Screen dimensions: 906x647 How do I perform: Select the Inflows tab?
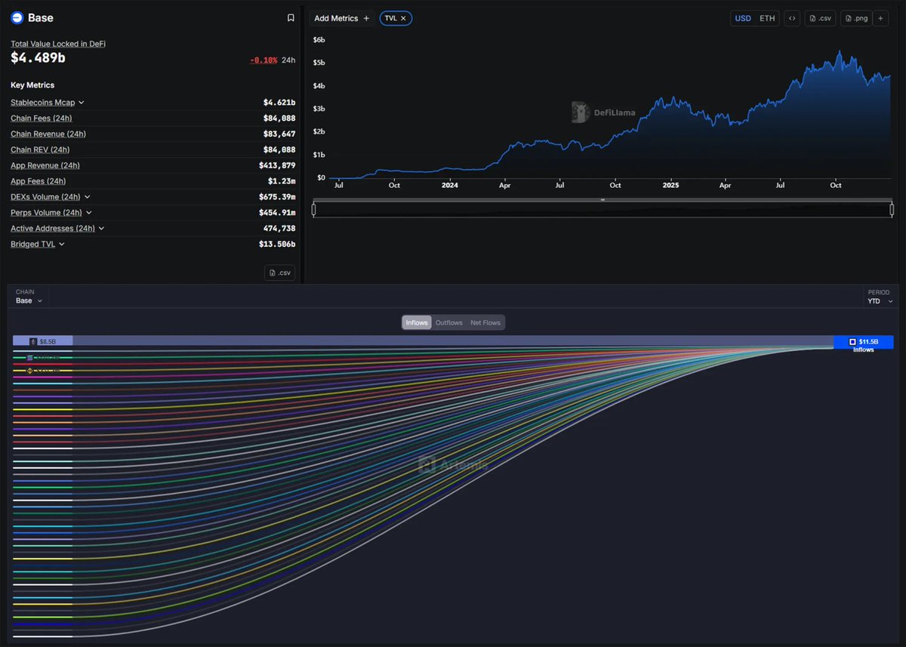tap(417, 323)
